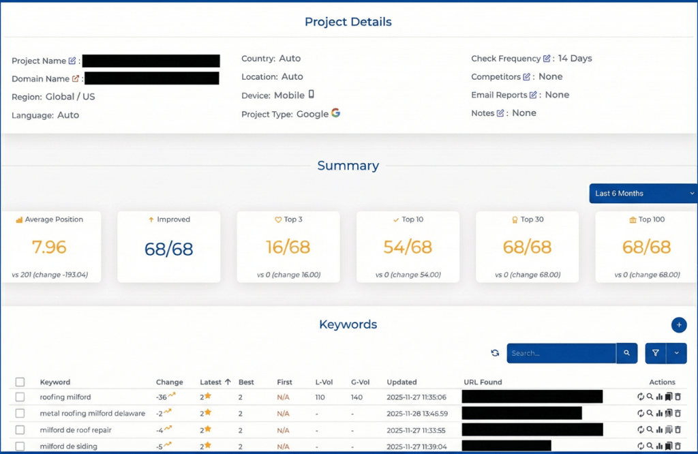Sort table by the Updated column header

[401, 382]
